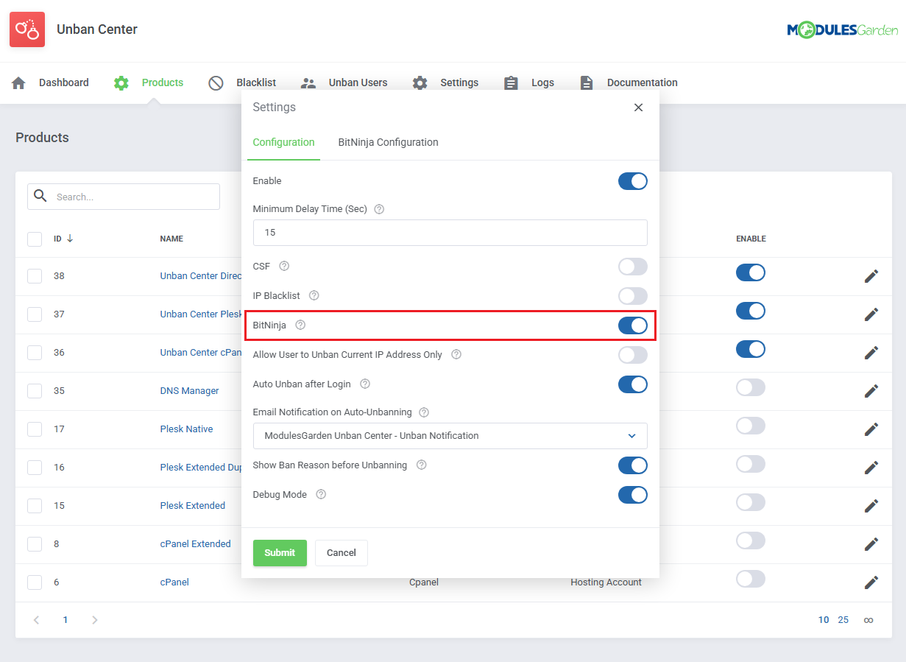Image resolution: width=906 pixels, height=662 pixels.
Task: Open the Email Notification template dropdown
Action: coord(450,435)
